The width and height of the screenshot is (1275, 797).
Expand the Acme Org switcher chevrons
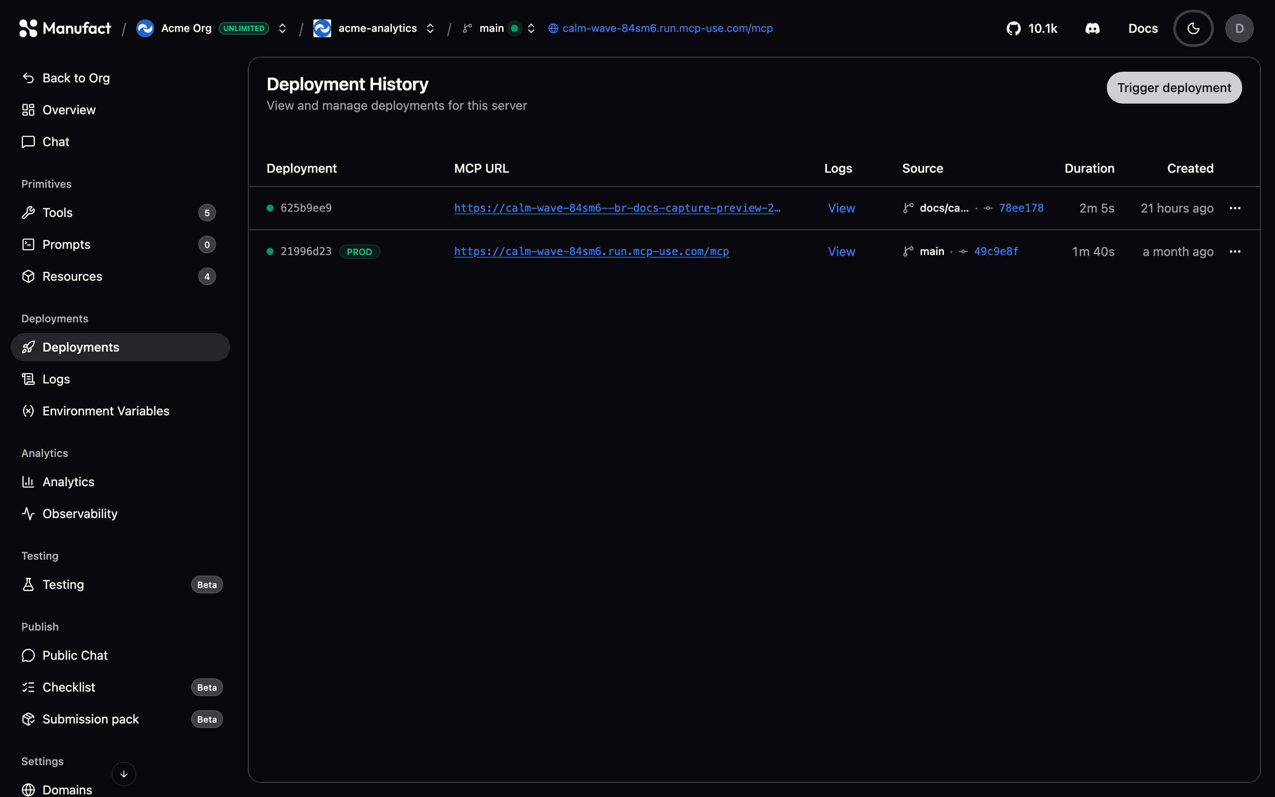[x=282, y=28]
